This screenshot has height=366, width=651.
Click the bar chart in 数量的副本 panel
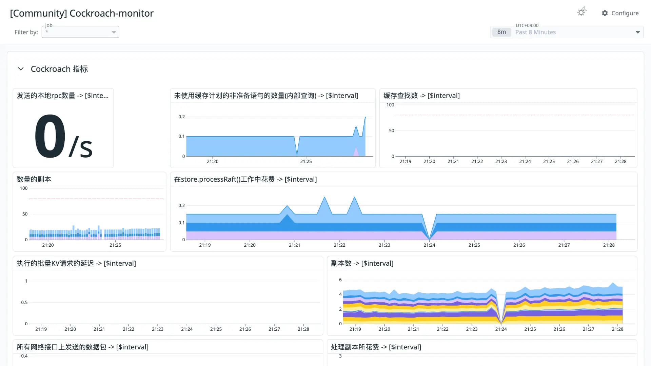click(94, 233)
